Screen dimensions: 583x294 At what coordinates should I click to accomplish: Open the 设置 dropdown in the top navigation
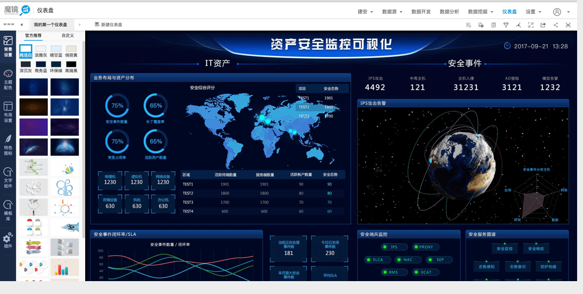click(x=533, y=12)
